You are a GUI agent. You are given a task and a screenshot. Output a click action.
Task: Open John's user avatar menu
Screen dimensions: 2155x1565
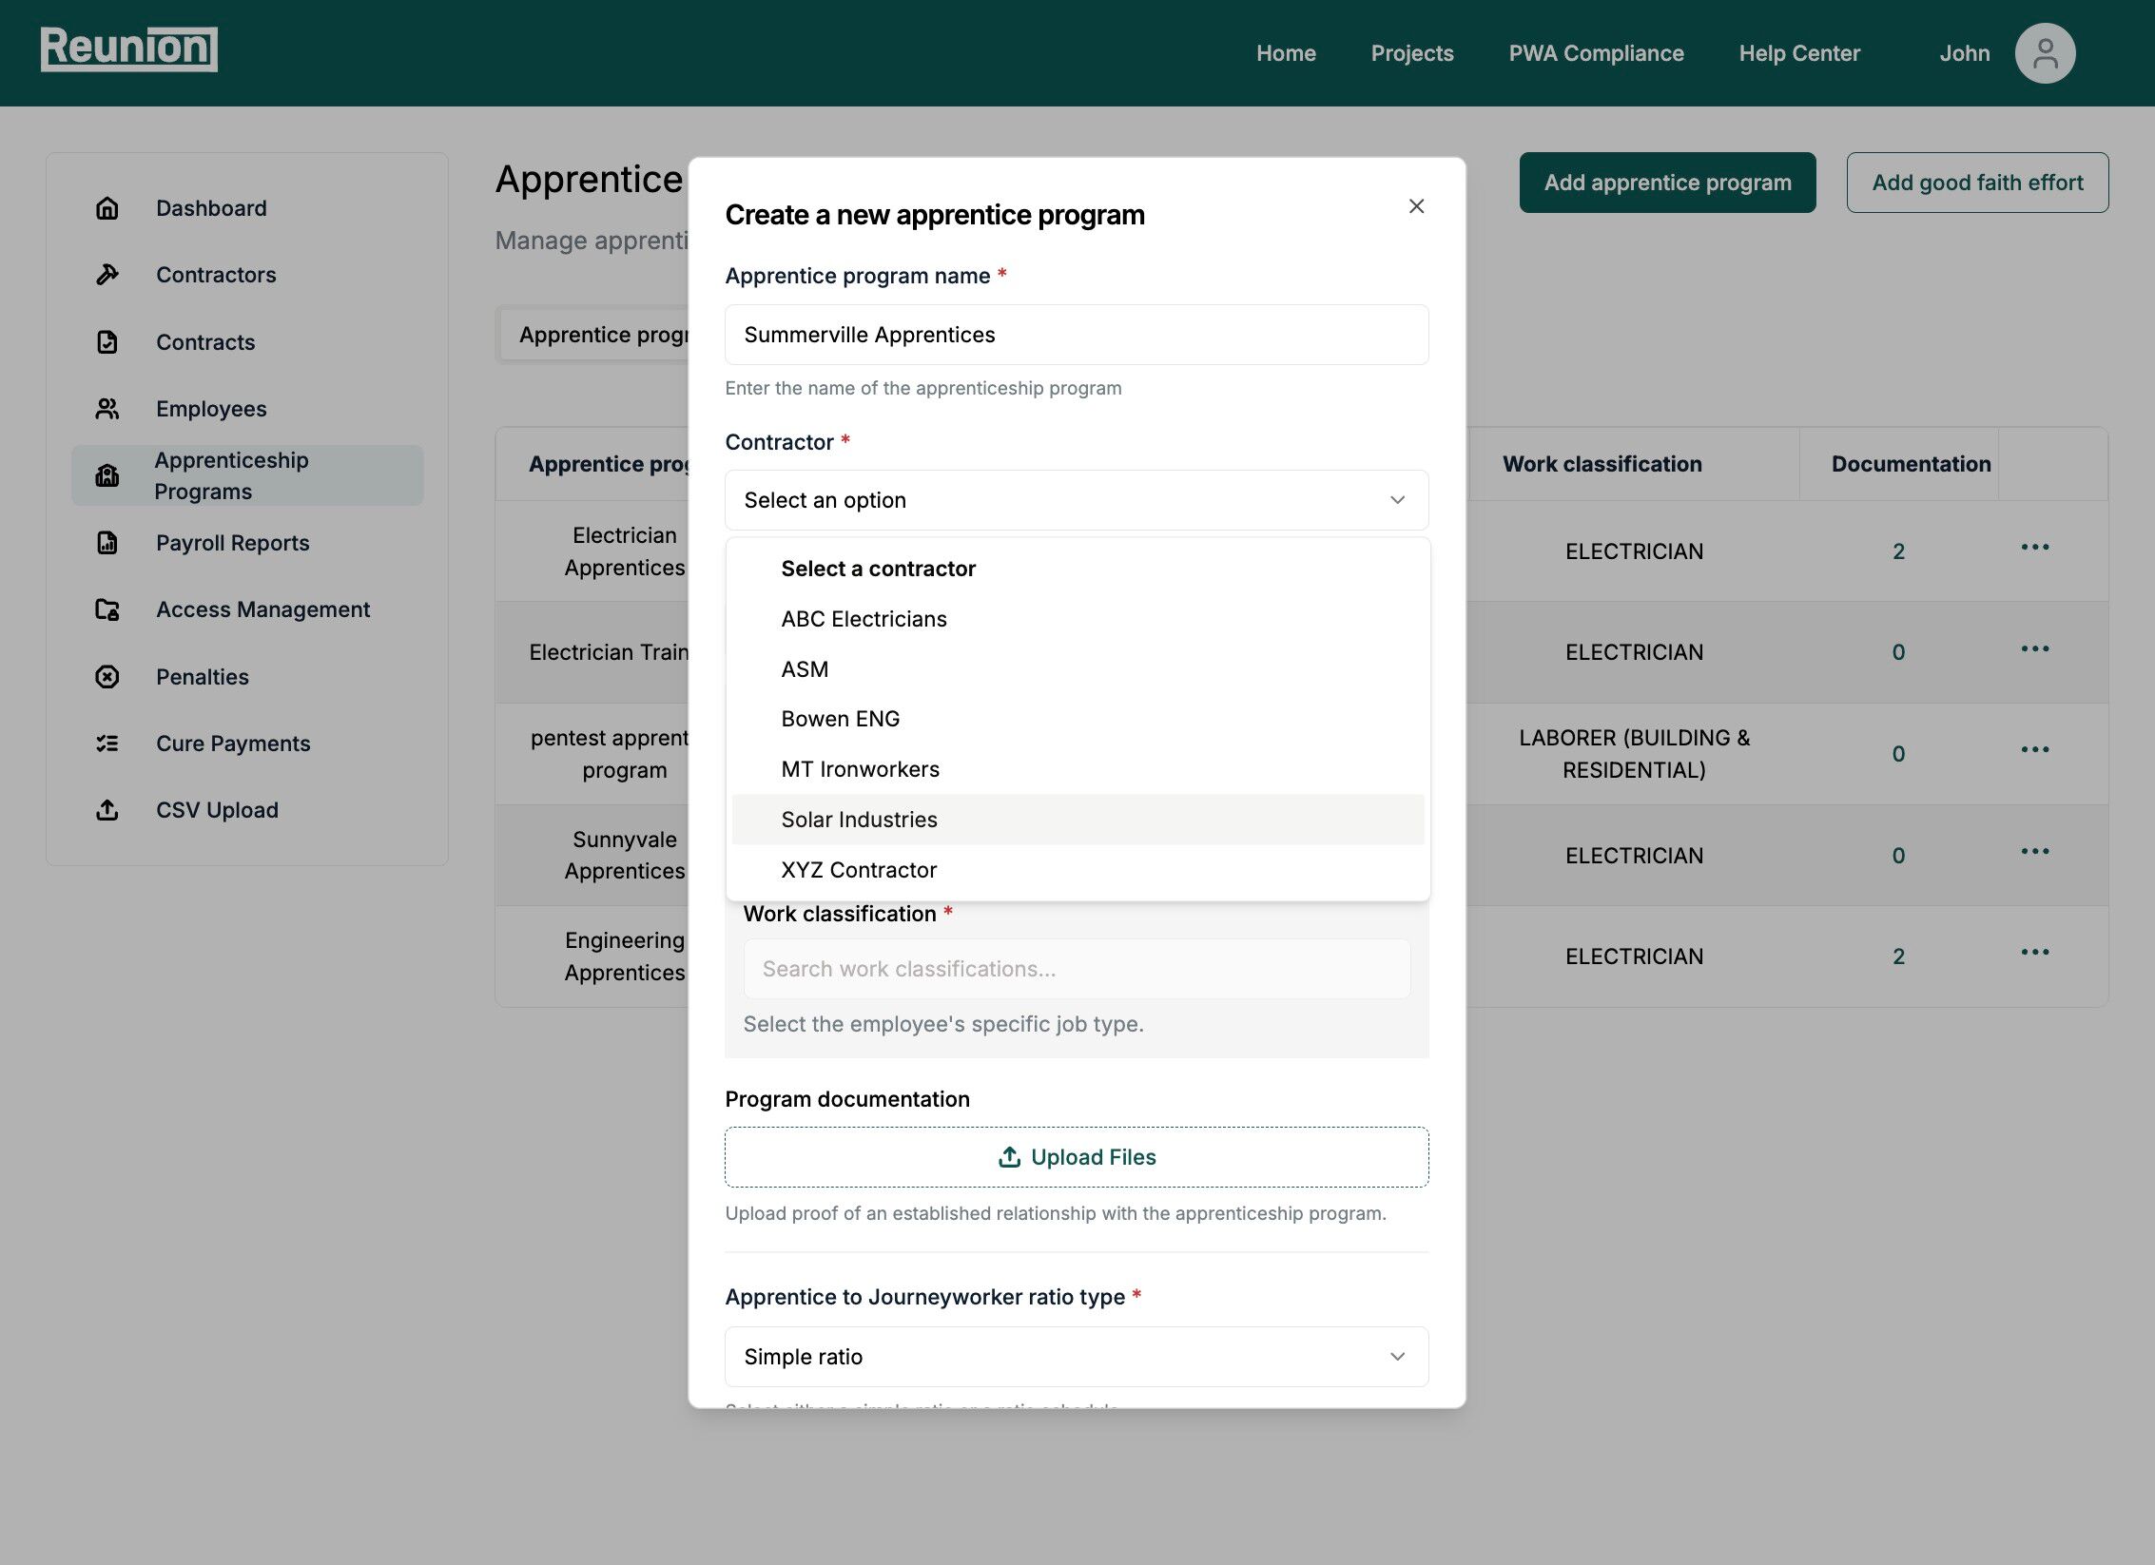coord(2044,53)
